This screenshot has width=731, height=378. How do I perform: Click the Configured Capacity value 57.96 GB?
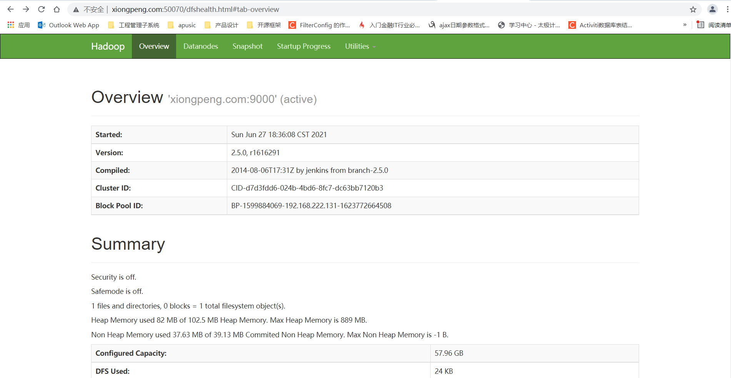449,353
